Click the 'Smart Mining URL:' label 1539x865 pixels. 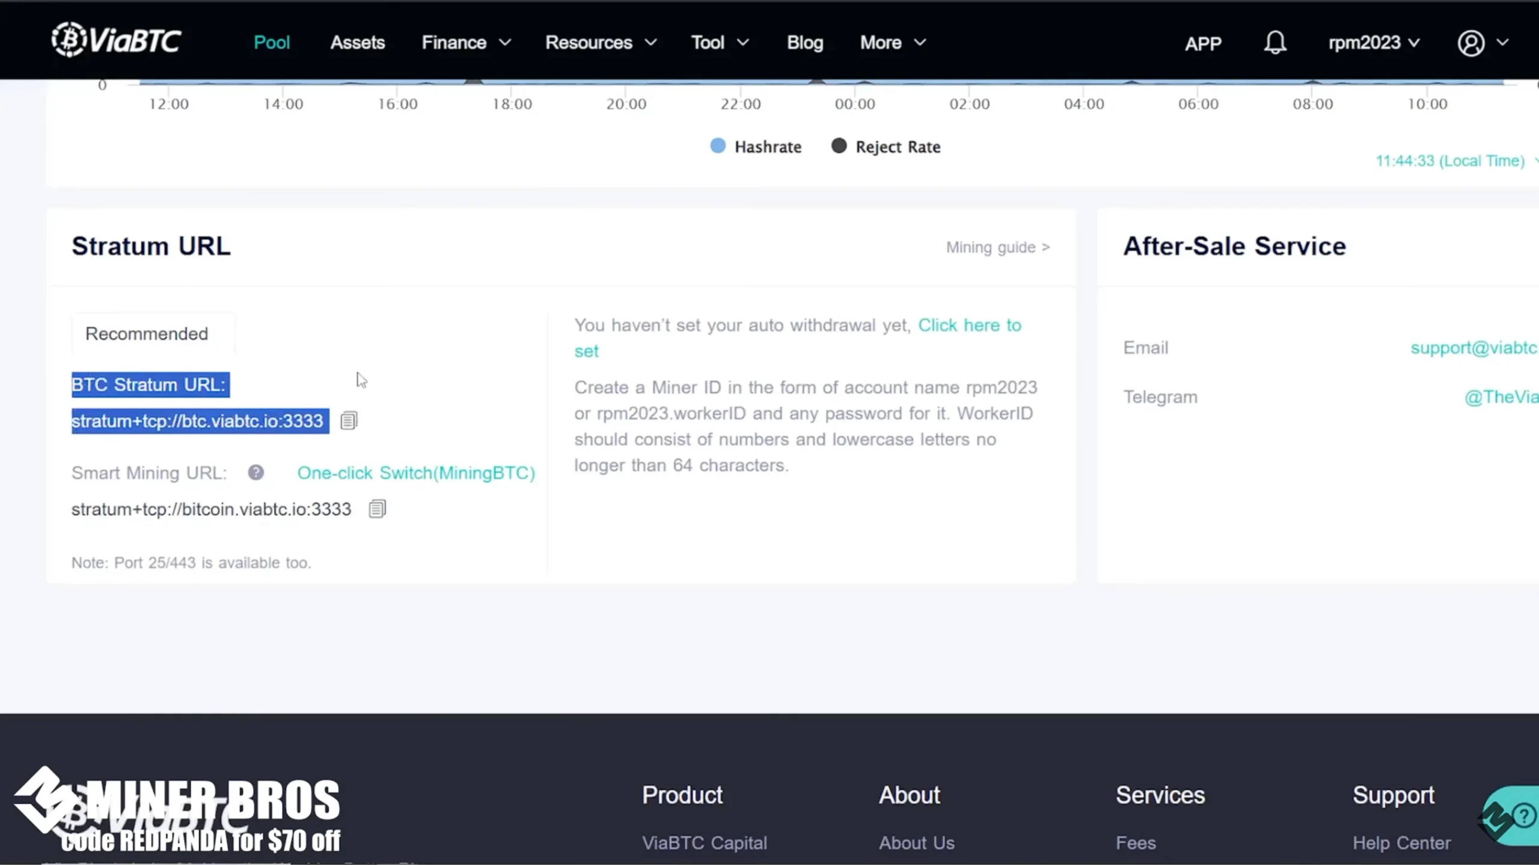[149, 473]
